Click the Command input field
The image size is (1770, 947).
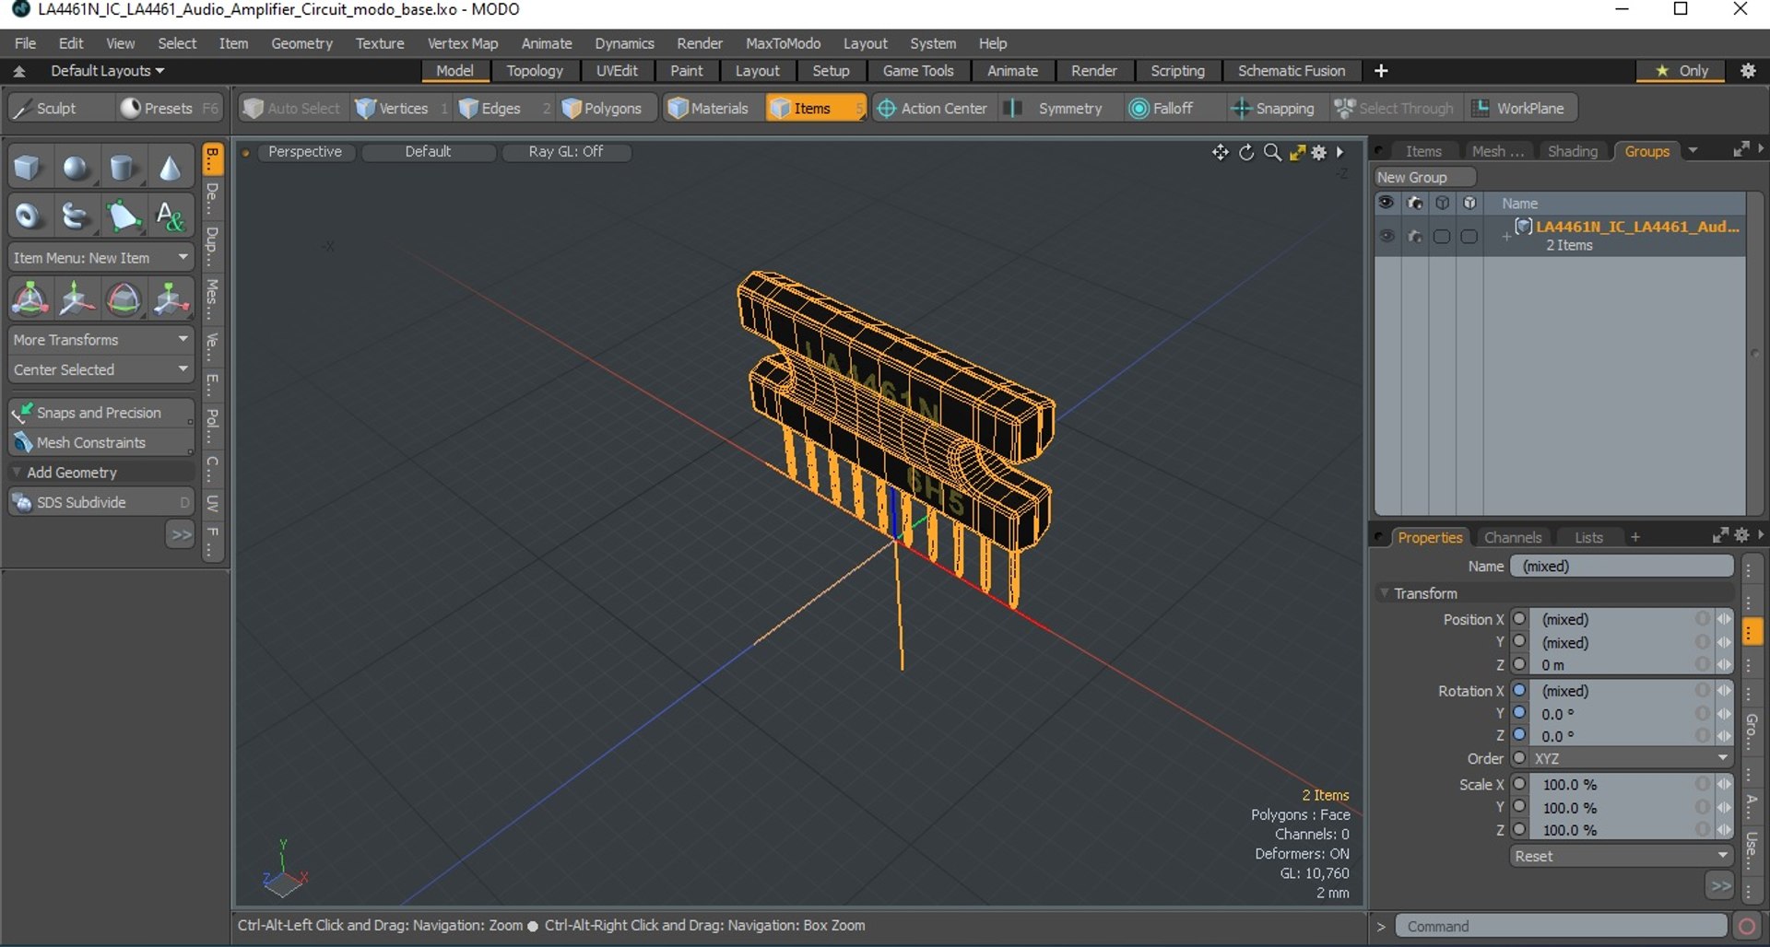click(1560, 926)
